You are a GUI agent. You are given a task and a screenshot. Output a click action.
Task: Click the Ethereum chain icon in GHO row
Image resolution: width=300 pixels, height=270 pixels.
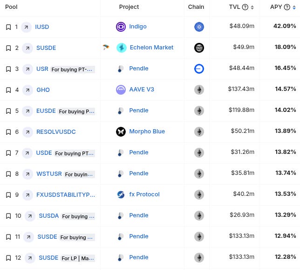(x=199, y=90)
